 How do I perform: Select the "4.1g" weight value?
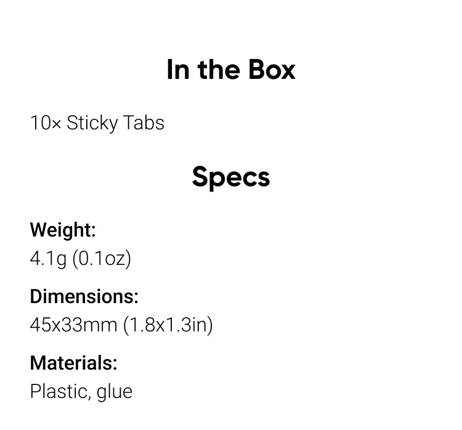tap(48, 259)
